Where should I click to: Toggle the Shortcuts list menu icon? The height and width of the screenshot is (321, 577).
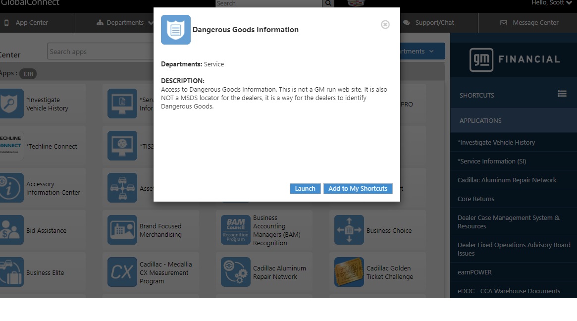click(x=562, y=94)
